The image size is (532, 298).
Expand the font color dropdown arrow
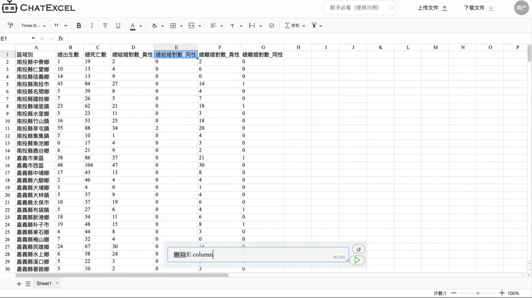[140, 26]
